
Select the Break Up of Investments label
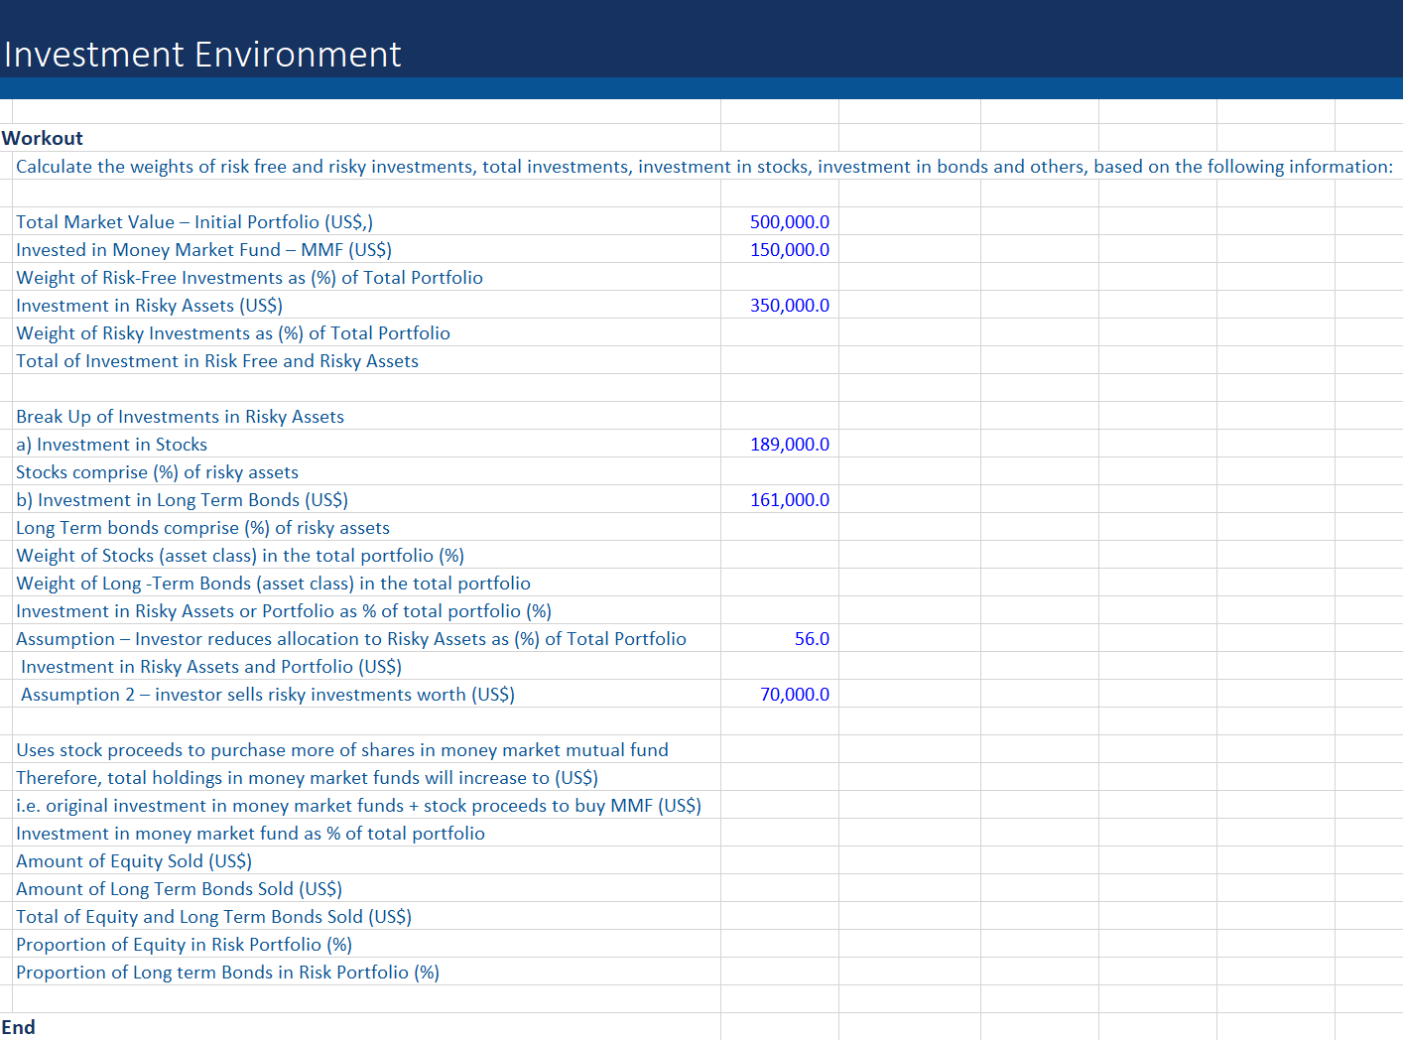tap(180, 417)
